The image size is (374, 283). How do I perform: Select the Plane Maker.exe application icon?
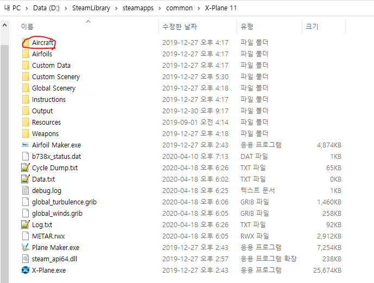coord(26,248)
